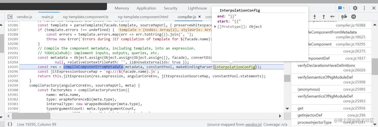The image size is (378, 127).
Task: Pretty print the source with the braces icon
Action: [x=10, y=124]
